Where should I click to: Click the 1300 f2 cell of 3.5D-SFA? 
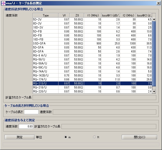click(128, 43)
